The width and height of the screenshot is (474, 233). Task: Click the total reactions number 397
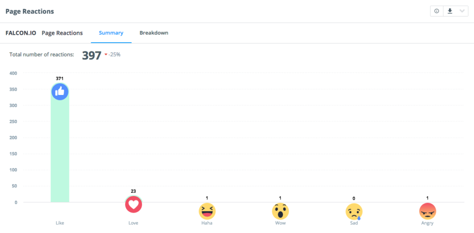92,56
